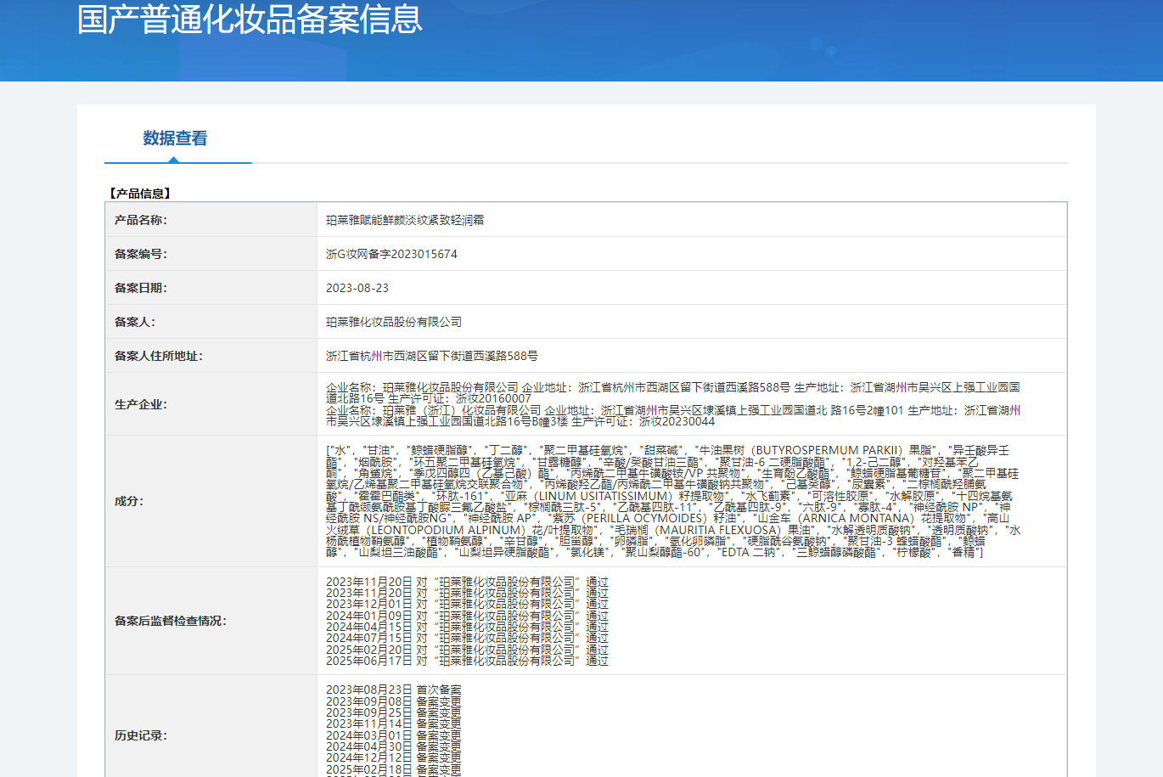Select ingredient 紫苏 (PERILLA OCYMOIDES) 籽油
The height and width of the screenshot is (777, 1163).
click(x=646, y=518)
